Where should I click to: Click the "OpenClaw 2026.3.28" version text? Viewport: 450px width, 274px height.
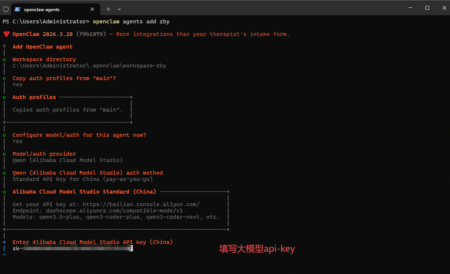[43, 34]
